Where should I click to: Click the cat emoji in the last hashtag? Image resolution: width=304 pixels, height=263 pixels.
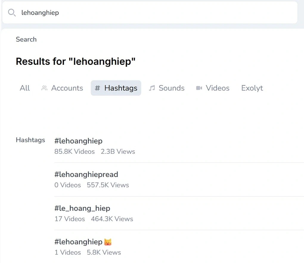(x=108, y=242)
